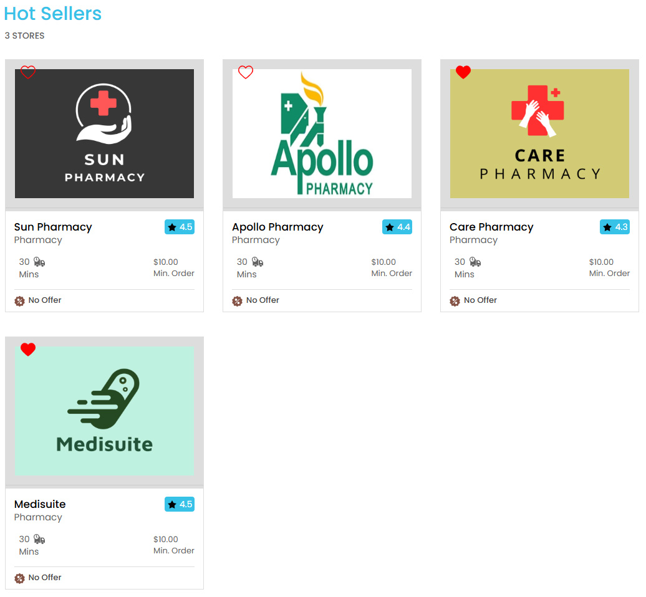Viewport: 646px width, 597px height.
Task: Open Care Pharmacy store name link
Action: 491,227
